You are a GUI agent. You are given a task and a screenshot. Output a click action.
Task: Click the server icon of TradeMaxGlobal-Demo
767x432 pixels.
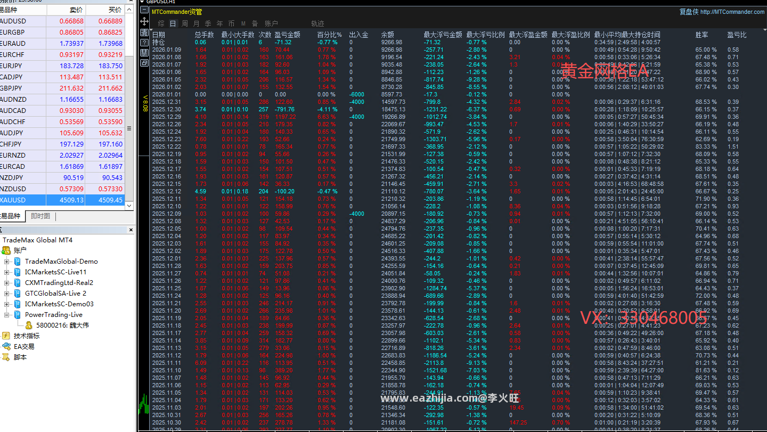pyautogui.click(x=18, y=261)
